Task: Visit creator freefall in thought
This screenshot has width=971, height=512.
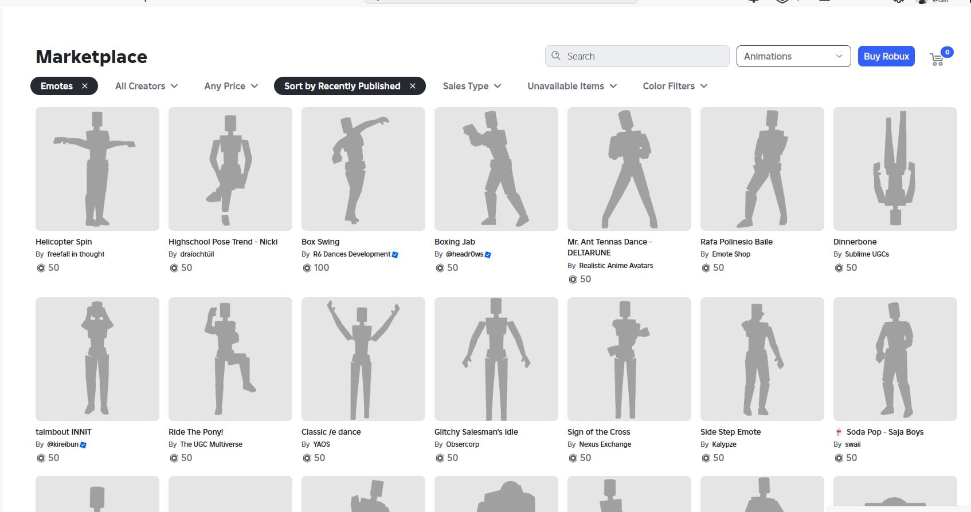Action: click(76, 254)
